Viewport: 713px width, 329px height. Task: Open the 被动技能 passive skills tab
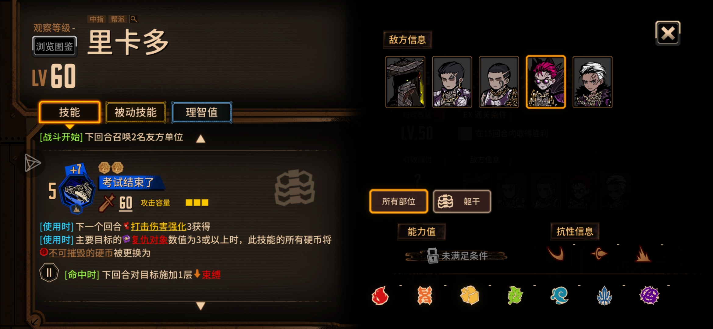point(136,112)
